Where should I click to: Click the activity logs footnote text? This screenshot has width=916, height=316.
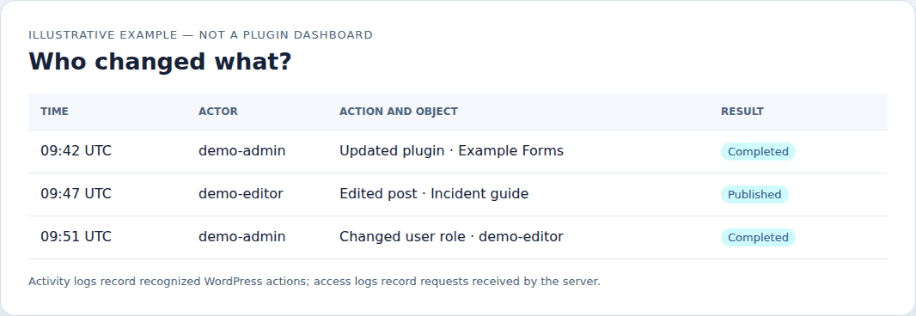[314, 282]
